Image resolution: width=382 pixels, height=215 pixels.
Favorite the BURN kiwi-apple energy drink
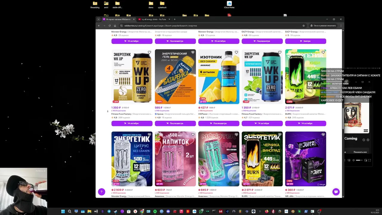coord(323,52)
